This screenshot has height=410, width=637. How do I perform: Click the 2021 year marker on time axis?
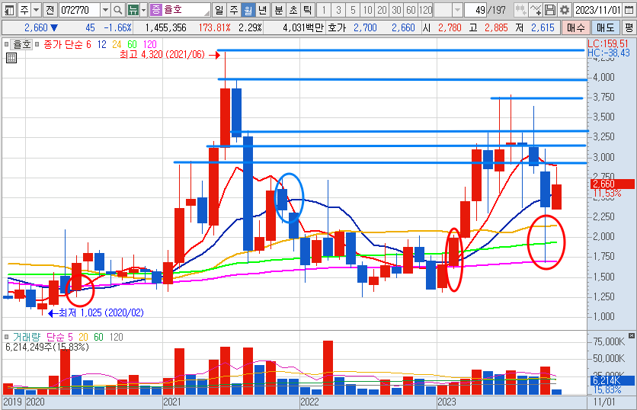pyautogui.click(x=172, y=402)
